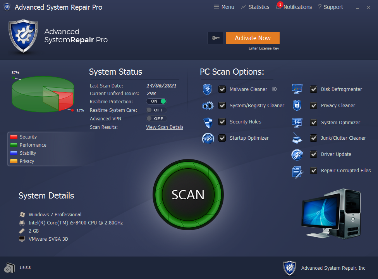Uncheck the Driver Update checkbox
The width and height of the screenshot is (378, 279).
click(x=313, y=154)
